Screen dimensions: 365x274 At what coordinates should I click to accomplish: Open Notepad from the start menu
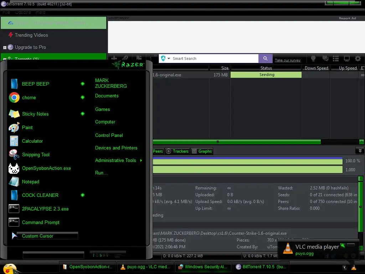pos(31,182)
